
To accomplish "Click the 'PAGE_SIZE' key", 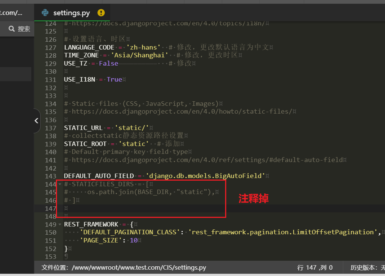I will (x=101, y=240).
